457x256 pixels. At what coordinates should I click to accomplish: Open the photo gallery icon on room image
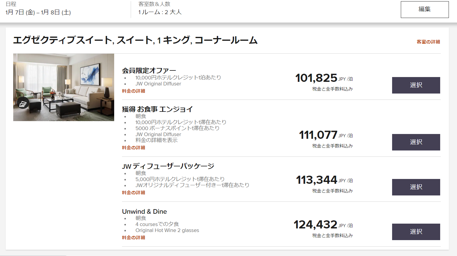(23, 104)
